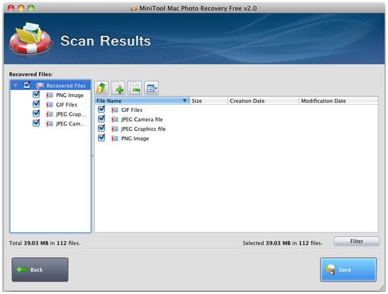This screenshot has height=294, width=388.
Task: Click the title bar app icon
Action: (x=133, y=8)
